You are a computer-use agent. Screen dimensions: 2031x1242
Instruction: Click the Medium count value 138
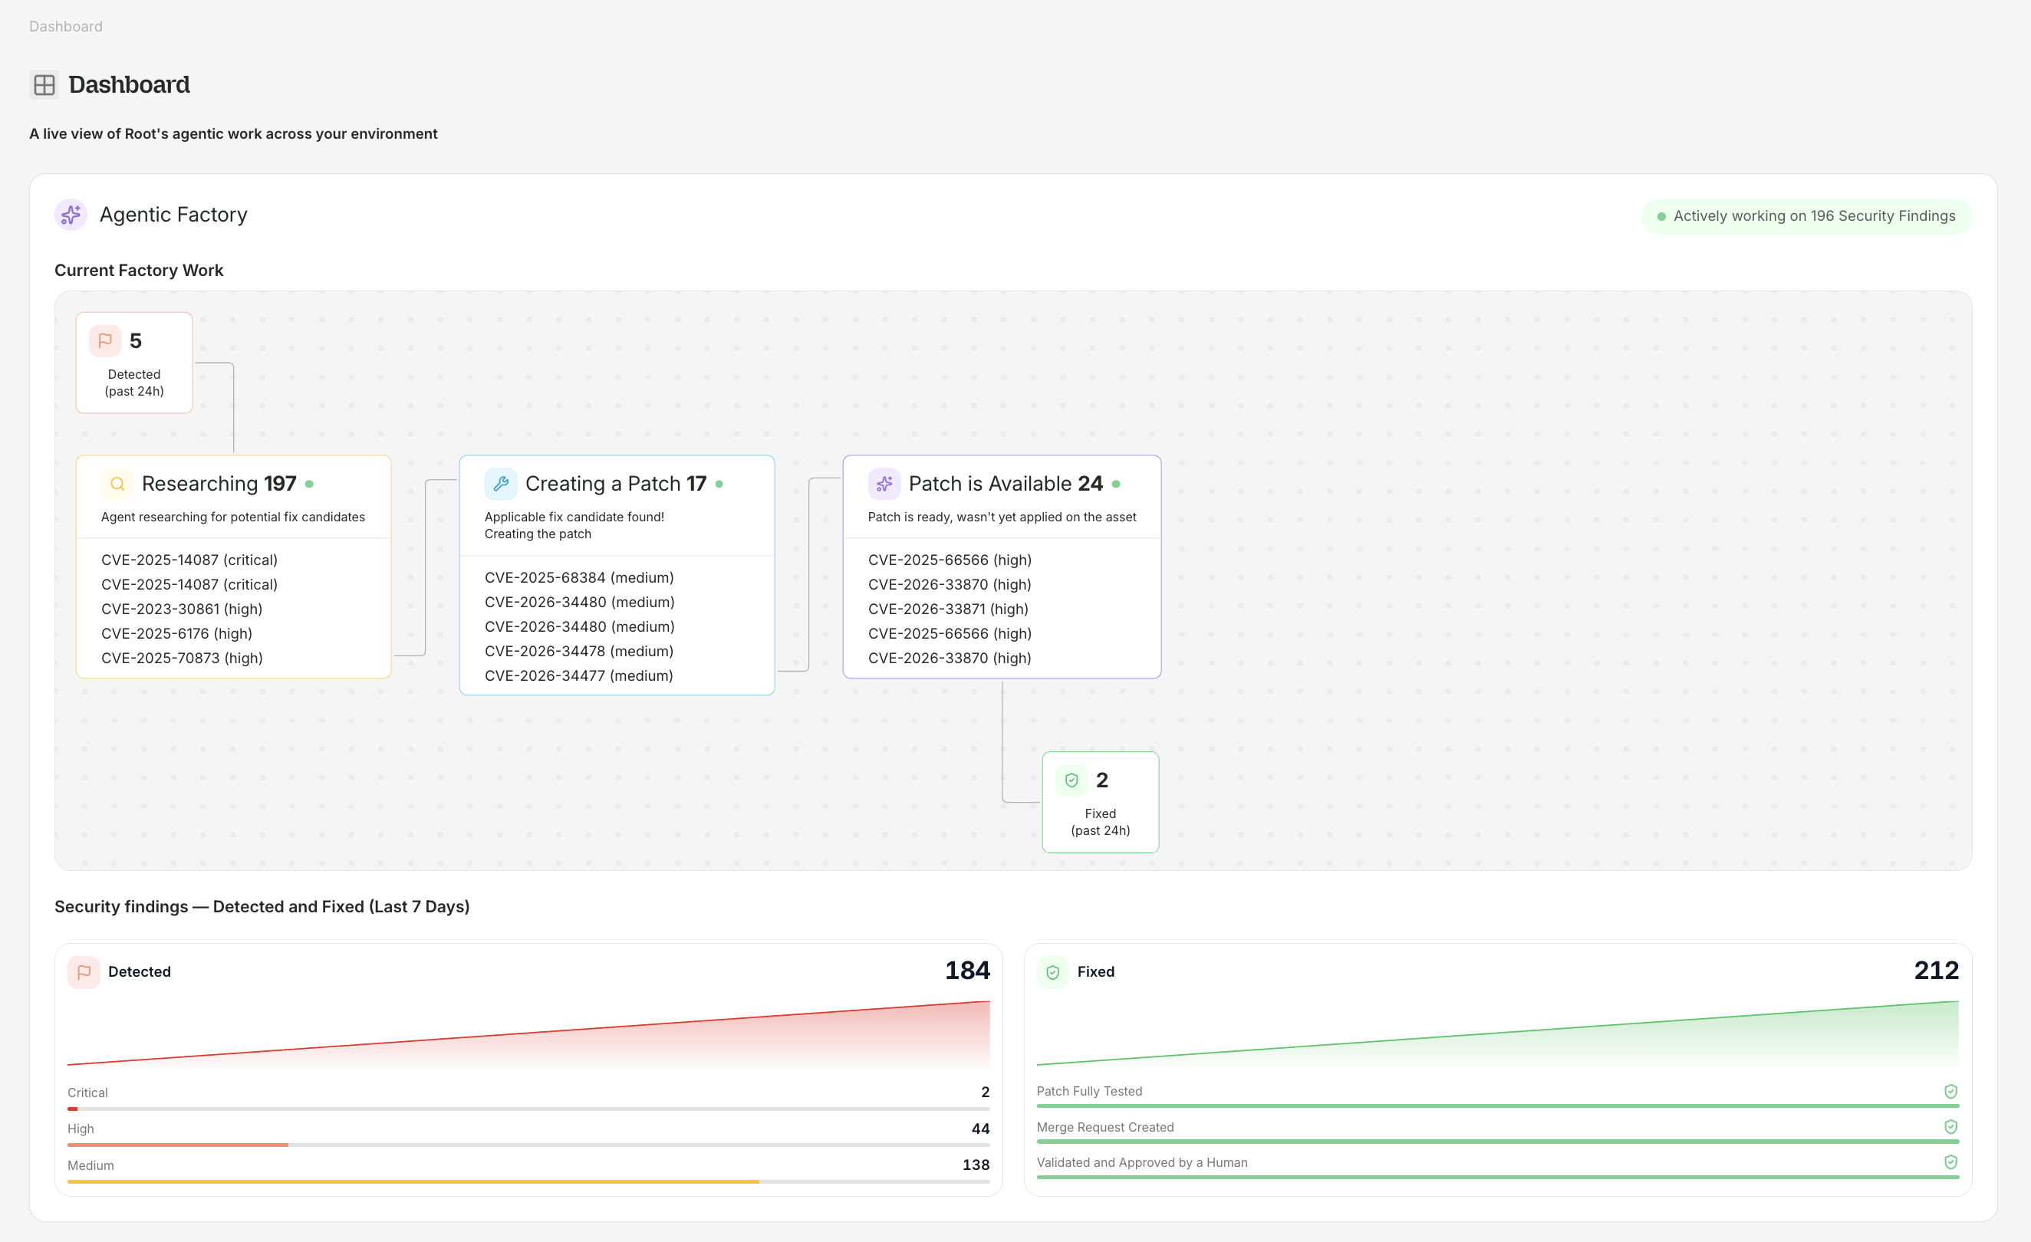click(x=976, y=1165)
